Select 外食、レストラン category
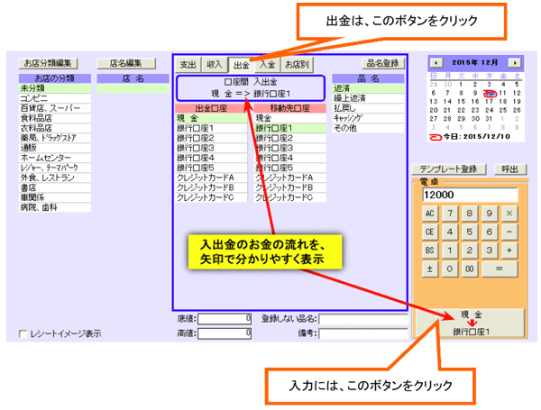 pyautogui.click(x=55, y=178)
